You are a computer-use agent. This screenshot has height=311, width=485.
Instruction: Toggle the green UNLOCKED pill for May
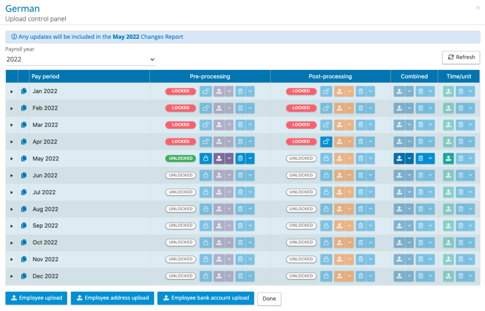point(180,158)
